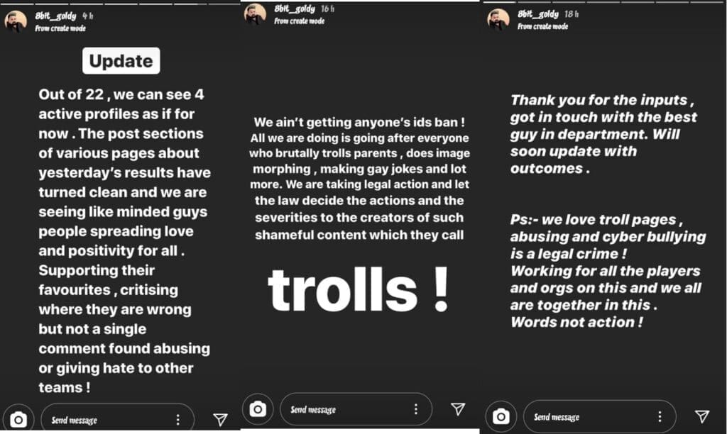Open three-dot options in 4h story

(x=178, y=420)
